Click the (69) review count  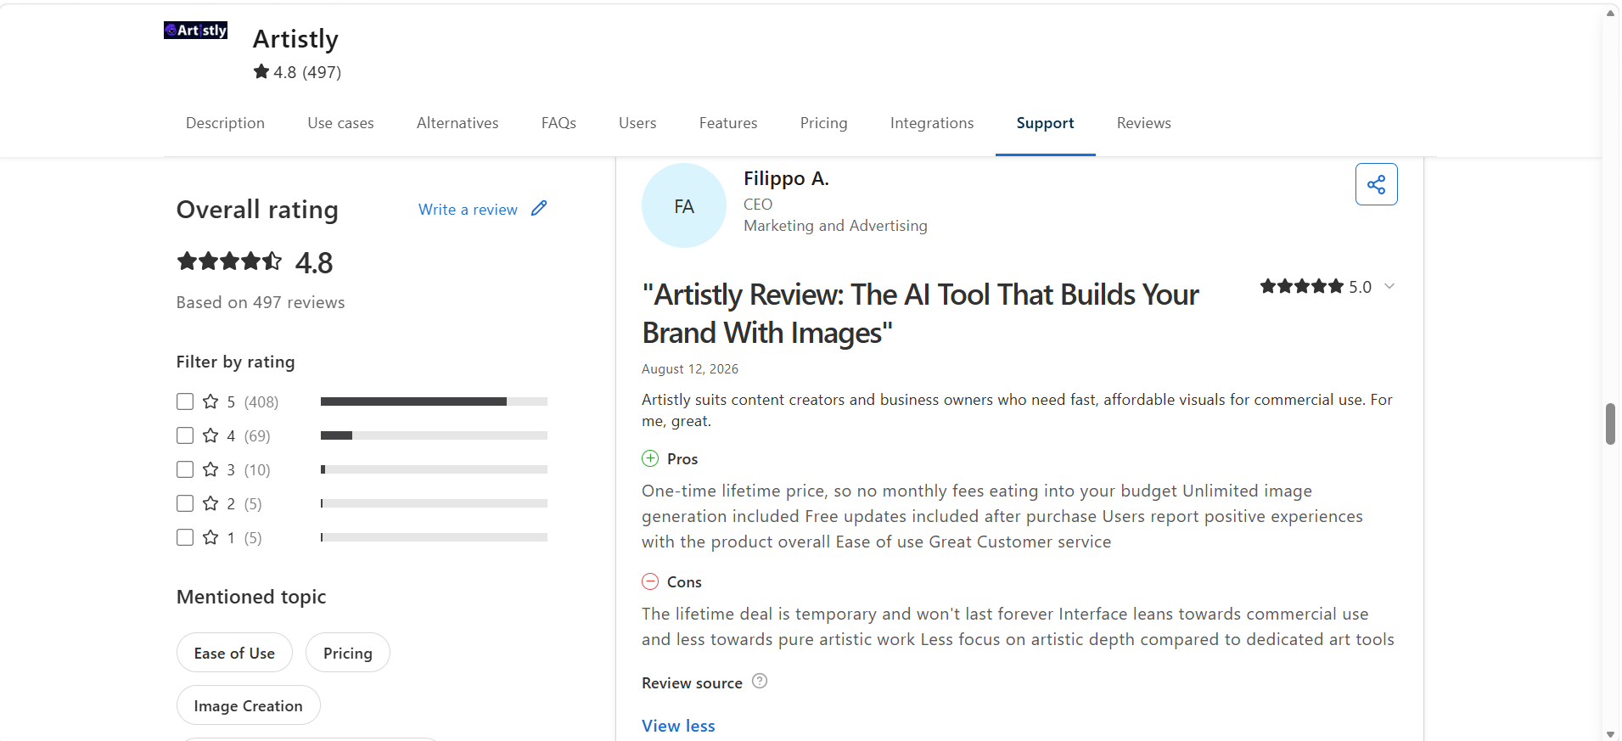tap(257, 436)
